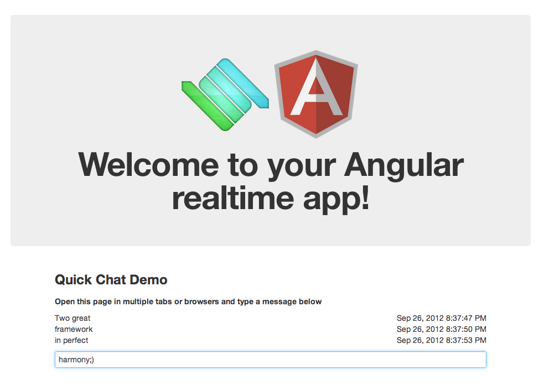Click the "in perfect" chat message
This screenshot has width=544, height=385.
71,340
